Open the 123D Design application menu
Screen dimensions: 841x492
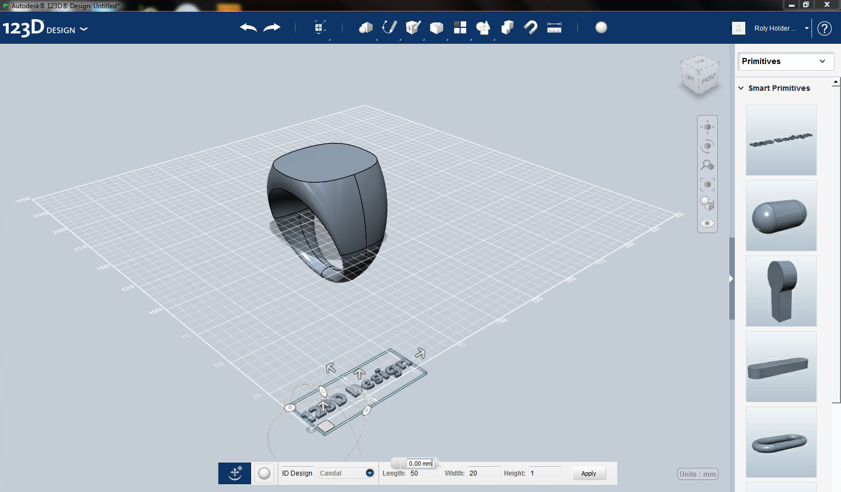[x=45, y=28]
